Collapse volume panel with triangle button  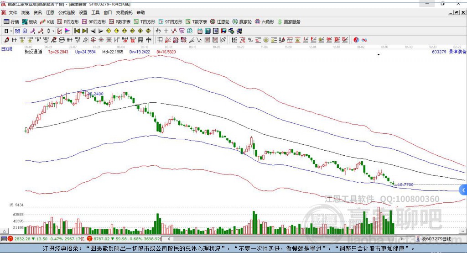(4, 231)
